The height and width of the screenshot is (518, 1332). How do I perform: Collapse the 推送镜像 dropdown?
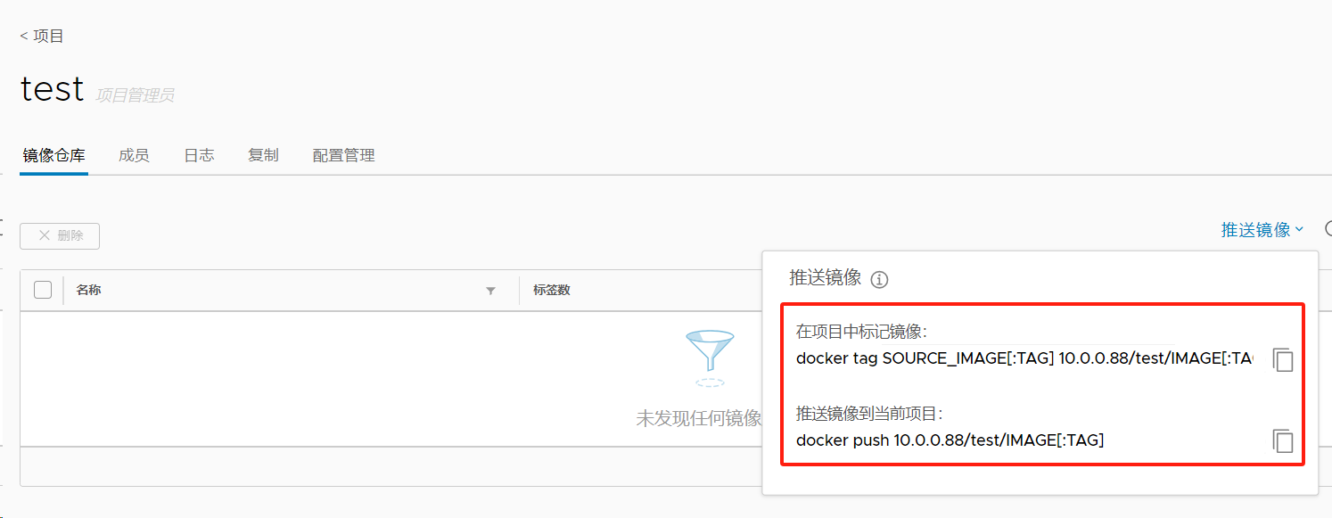click(1262, 230)
